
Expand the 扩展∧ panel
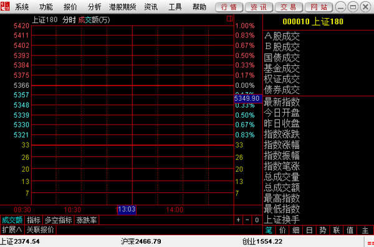[x=12, y=230]
